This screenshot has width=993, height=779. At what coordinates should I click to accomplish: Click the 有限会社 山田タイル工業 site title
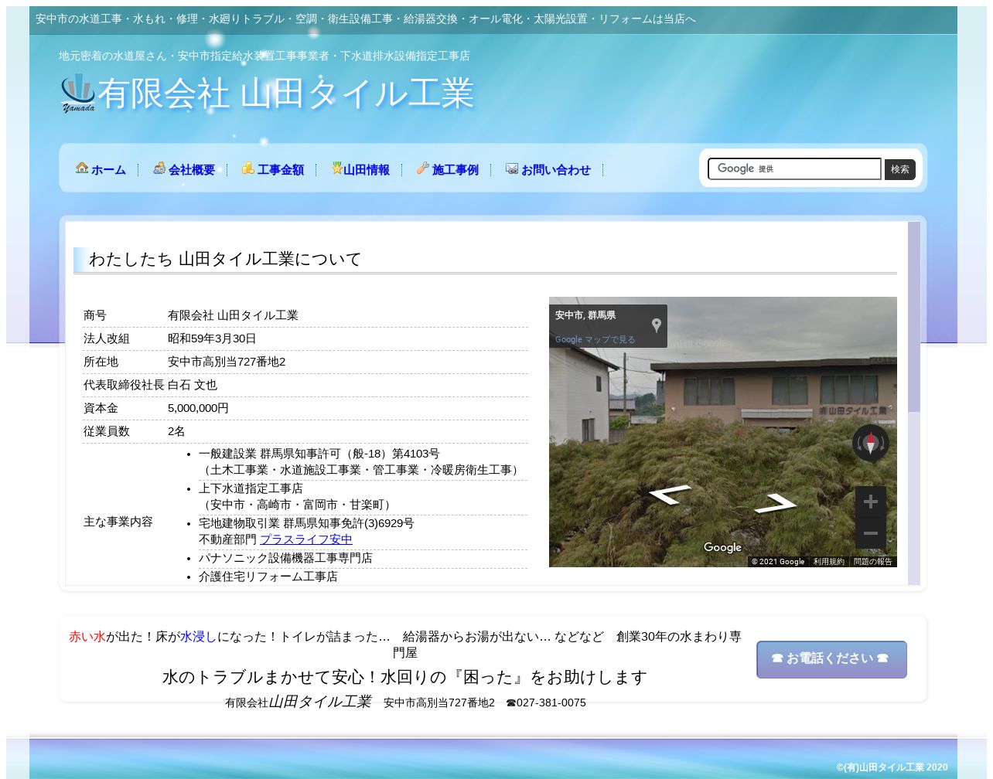[285, 94]
